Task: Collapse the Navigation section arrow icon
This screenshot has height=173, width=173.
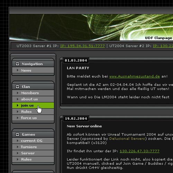Action: [17, 64]
